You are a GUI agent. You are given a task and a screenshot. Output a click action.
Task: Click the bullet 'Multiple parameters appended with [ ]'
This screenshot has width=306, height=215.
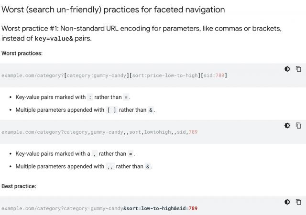[85, 110]
